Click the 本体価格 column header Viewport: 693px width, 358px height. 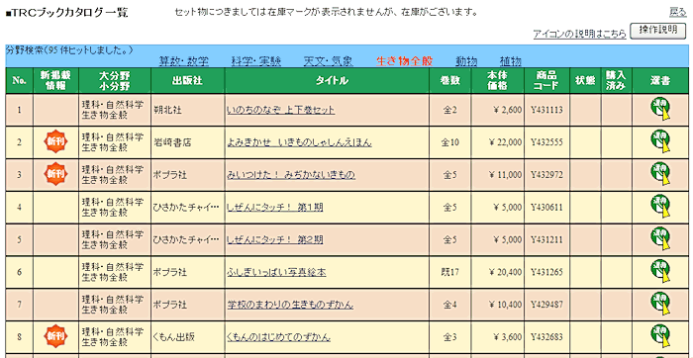[497, 80]
